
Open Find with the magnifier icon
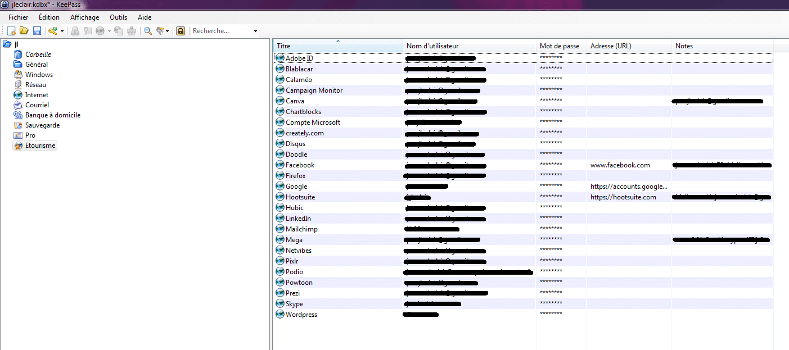[148, 31]
